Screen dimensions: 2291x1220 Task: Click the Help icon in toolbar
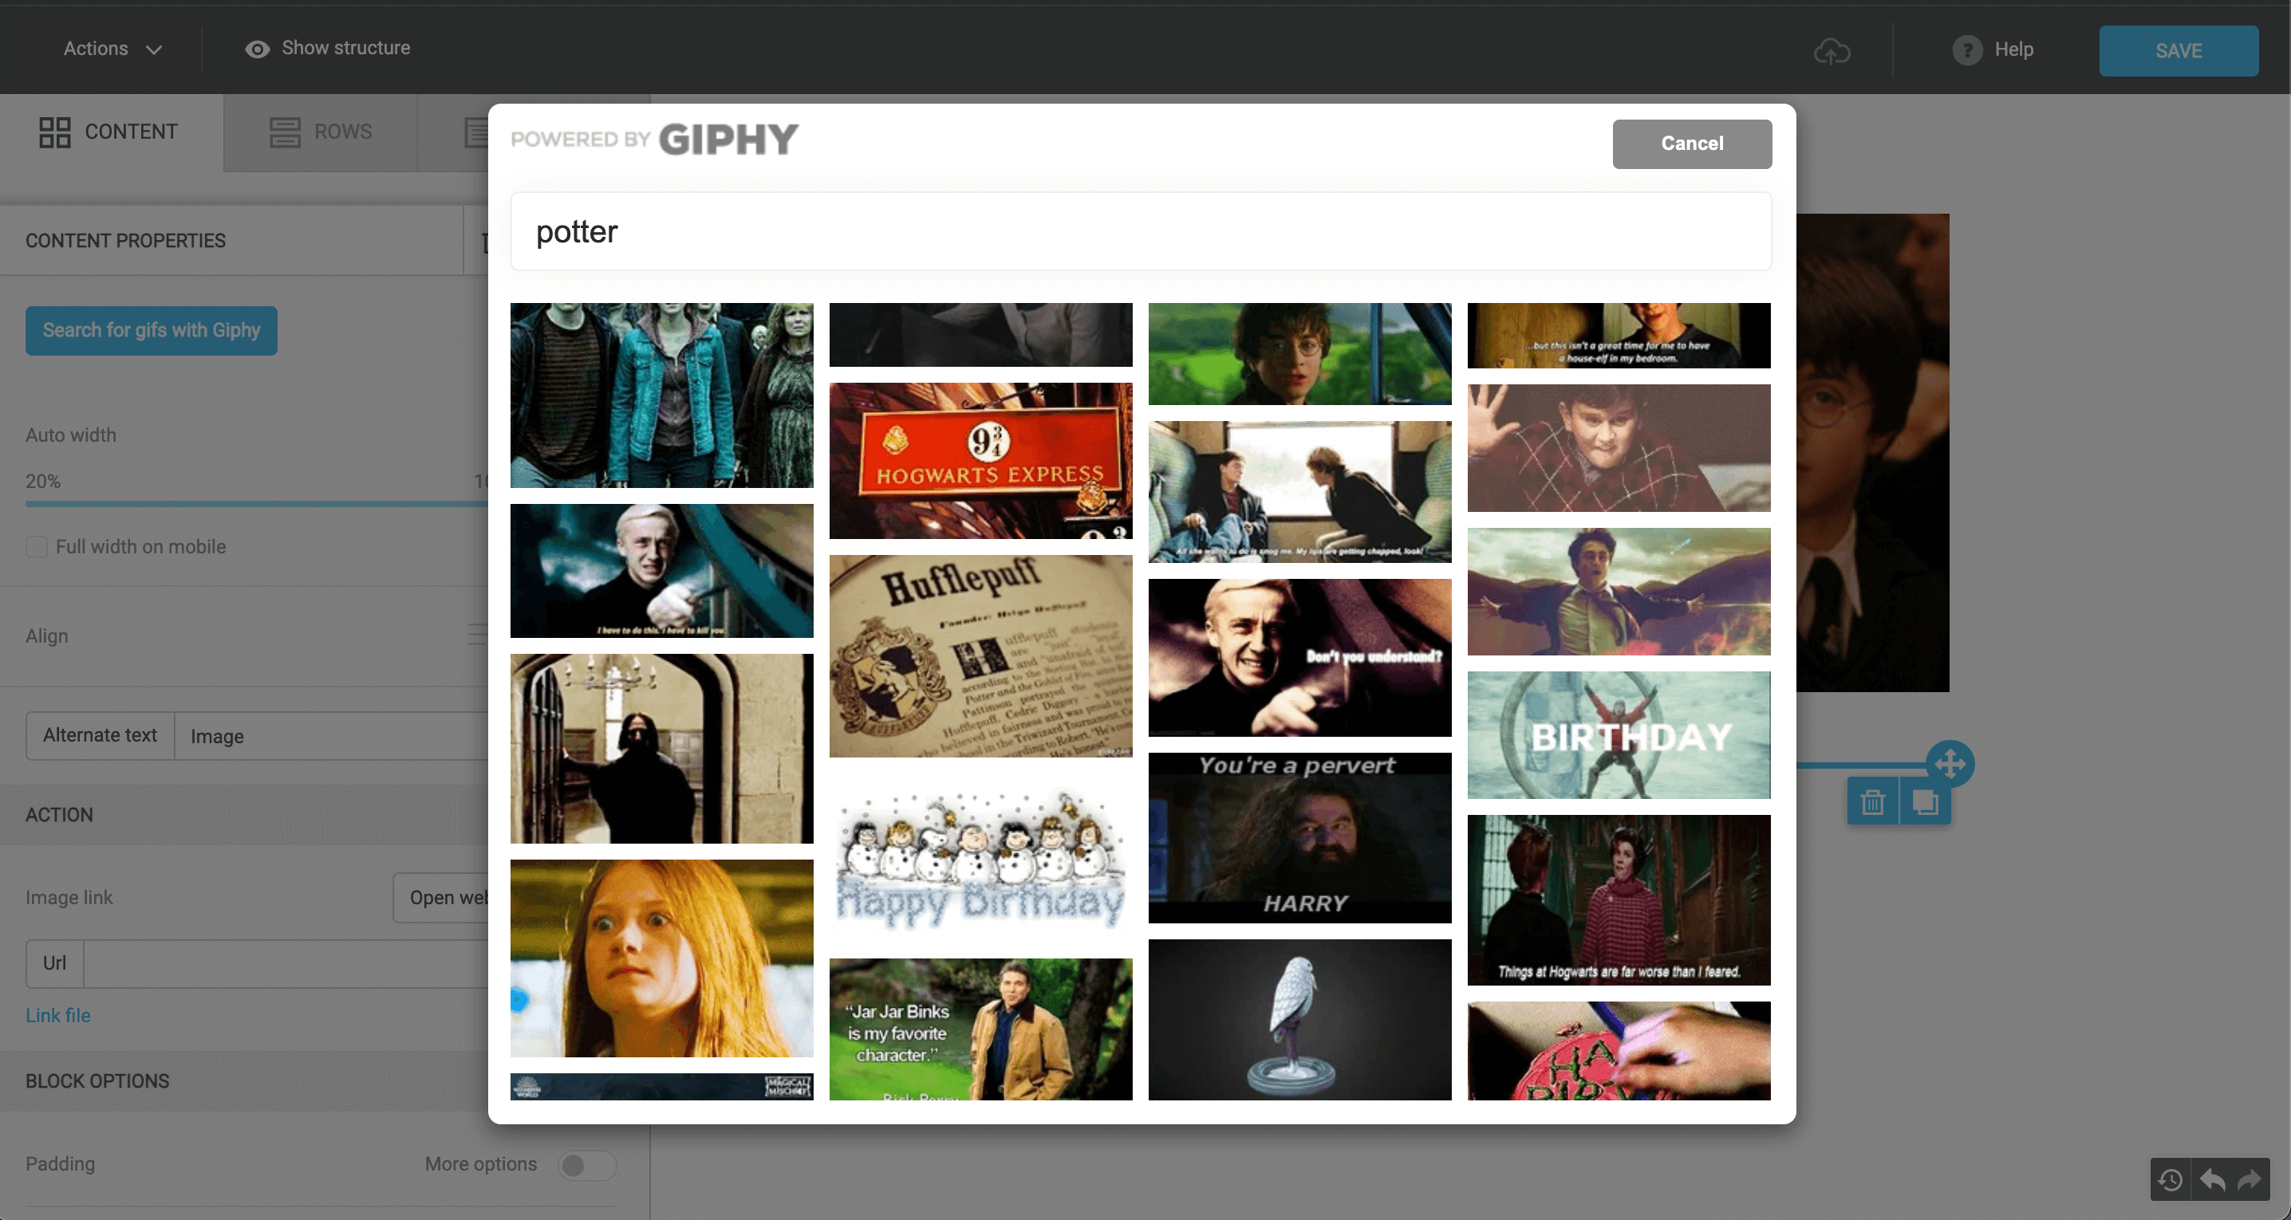(x=1967, y=47)
